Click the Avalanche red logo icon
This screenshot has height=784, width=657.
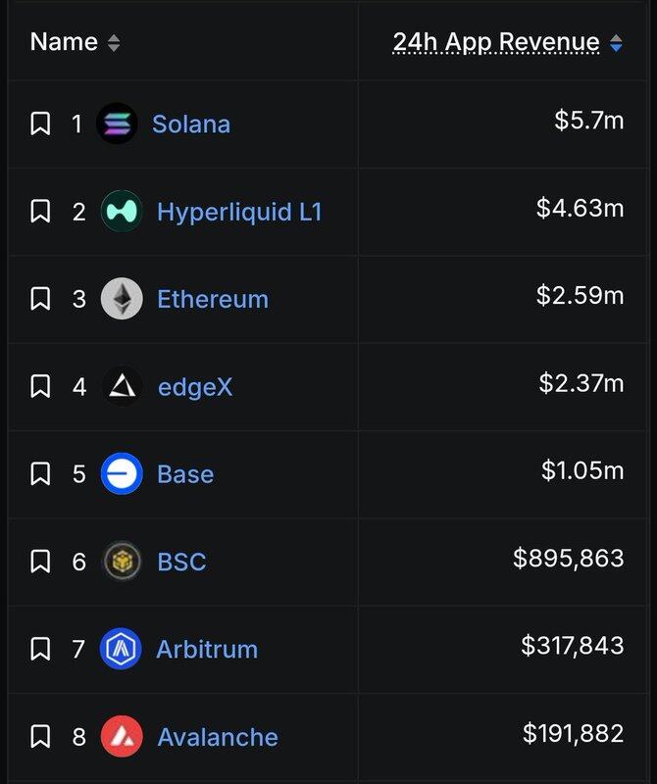[122, 737]
